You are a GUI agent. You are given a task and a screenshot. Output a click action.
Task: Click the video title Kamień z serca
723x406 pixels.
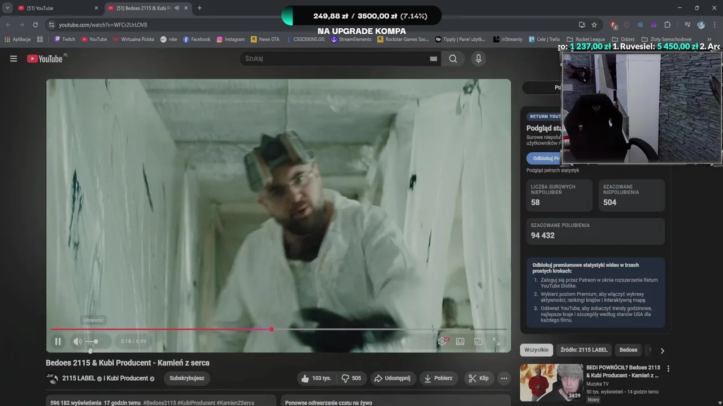click(128, 363)
